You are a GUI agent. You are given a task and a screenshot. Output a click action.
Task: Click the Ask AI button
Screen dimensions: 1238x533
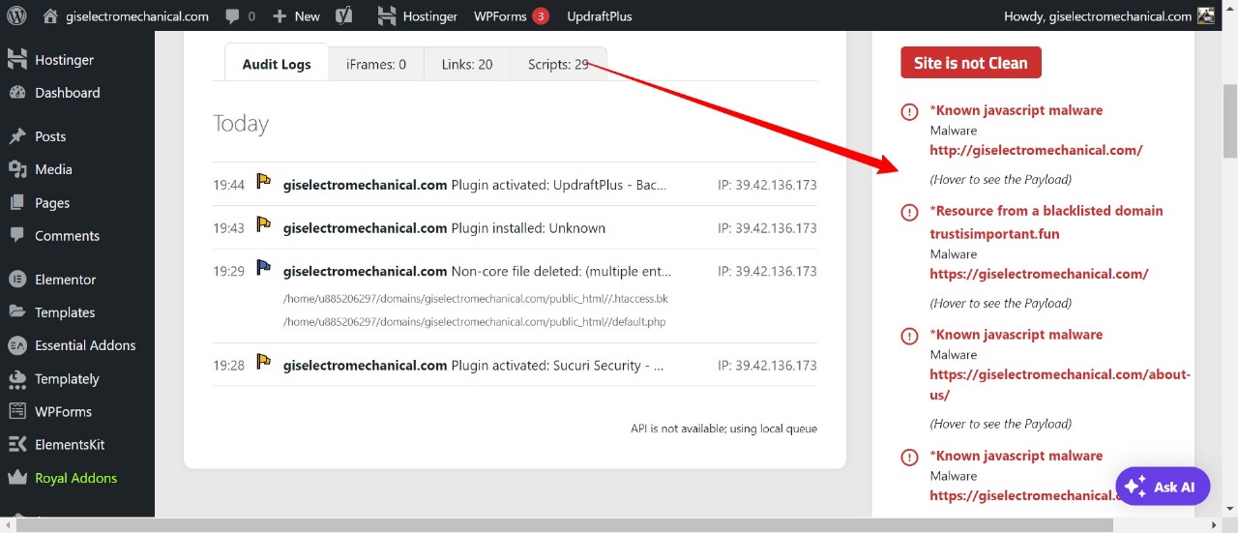(x=1163, y=487)
